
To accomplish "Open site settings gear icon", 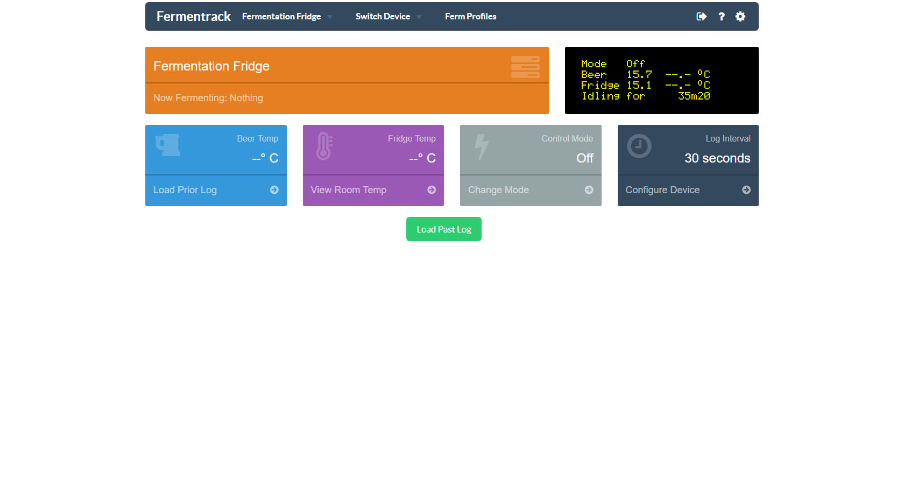I will click(740, 17).
